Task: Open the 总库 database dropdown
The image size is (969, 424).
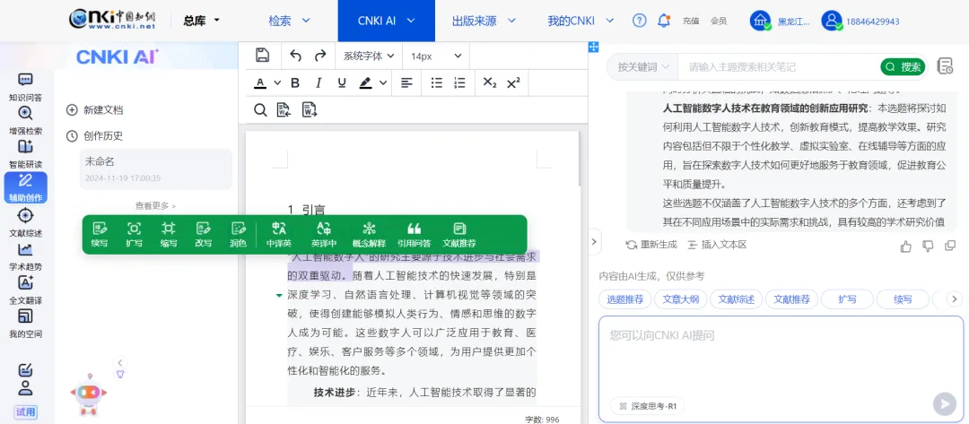Action: (202, 21)
